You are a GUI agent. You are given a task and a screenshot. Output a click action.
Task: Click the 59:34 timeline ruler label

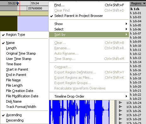coord(35,3)
